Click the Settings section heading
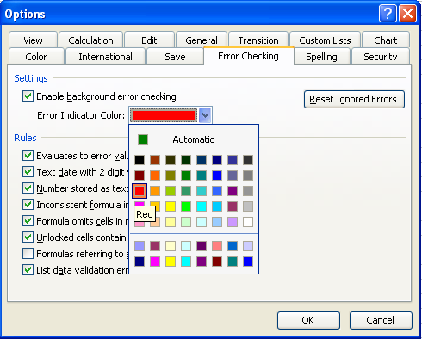 (31, 78)
